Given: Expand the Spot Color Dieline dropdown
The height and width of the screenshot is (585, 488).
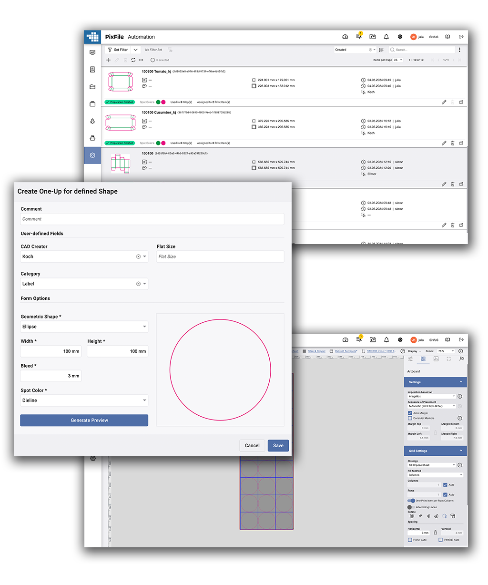Looking at the screenshot, I should [x=84, y=400].
